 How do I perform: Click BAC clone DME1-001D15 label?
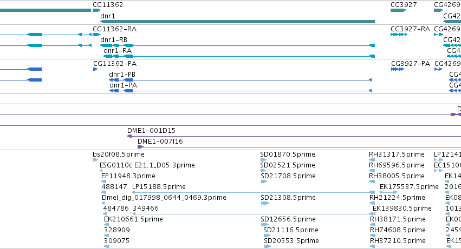coord(152,131)
